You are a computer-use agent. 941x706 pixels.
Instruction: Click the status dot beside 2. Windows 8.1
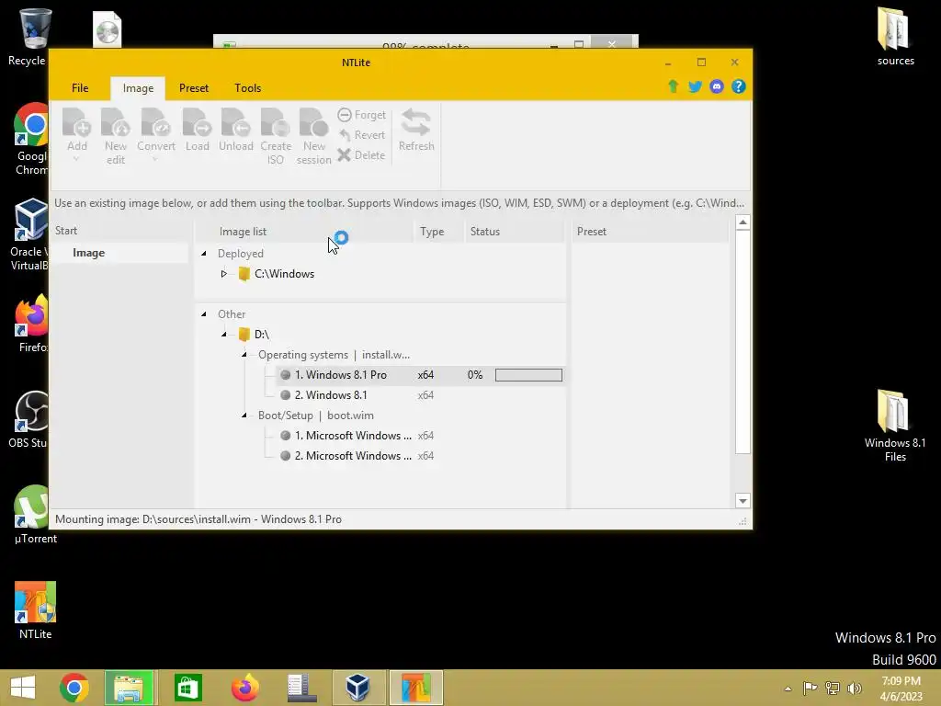pyautogui.click(x=286, y=395)
